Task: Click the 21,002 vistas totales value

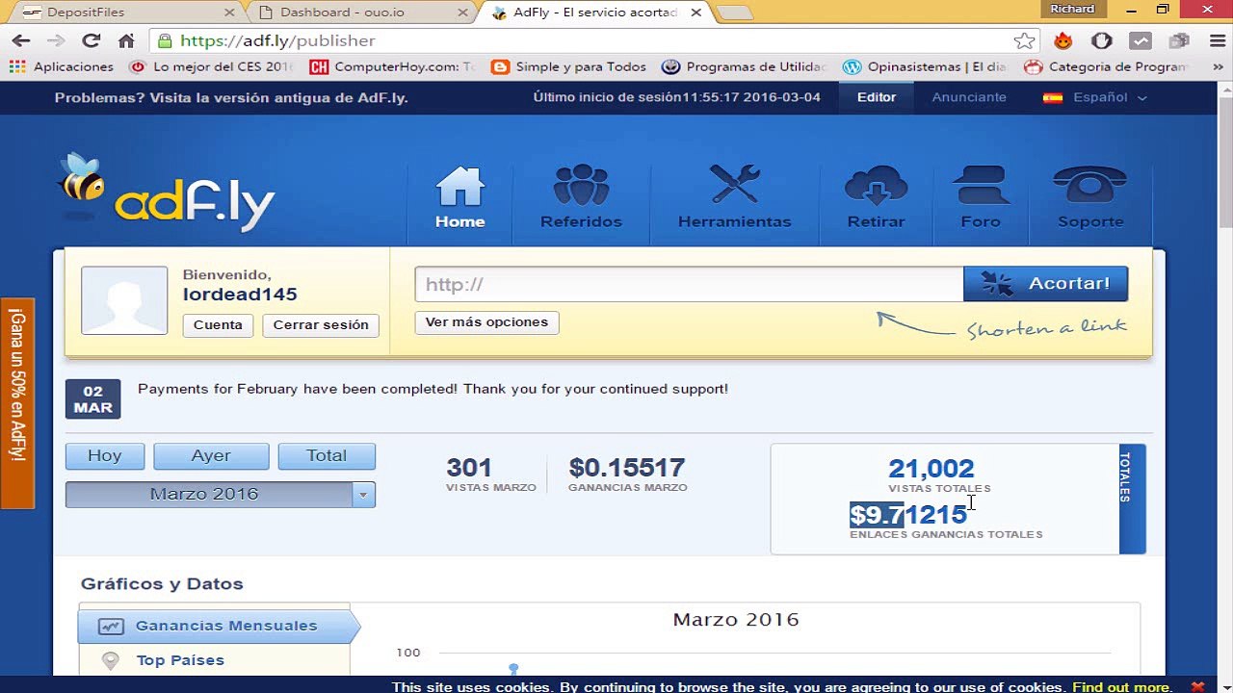Action: (x=931, y=469)
